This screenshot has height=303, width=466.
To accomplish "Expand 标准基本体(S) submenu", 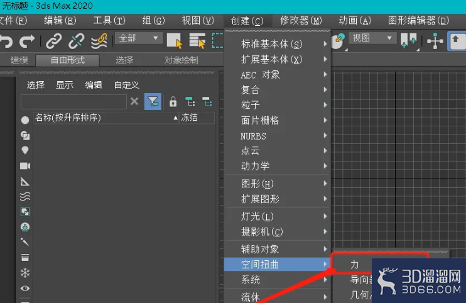I will pos(278,44).
